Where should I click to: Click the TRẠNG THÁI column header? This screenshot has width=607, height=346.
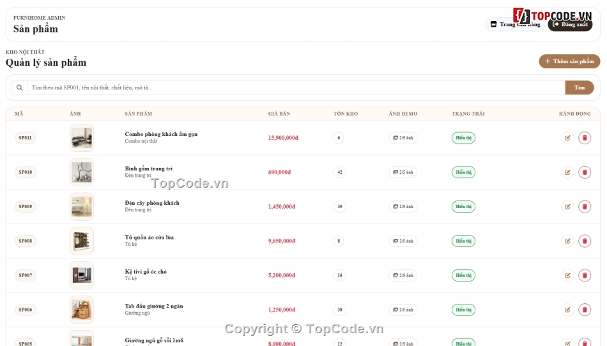468,114
